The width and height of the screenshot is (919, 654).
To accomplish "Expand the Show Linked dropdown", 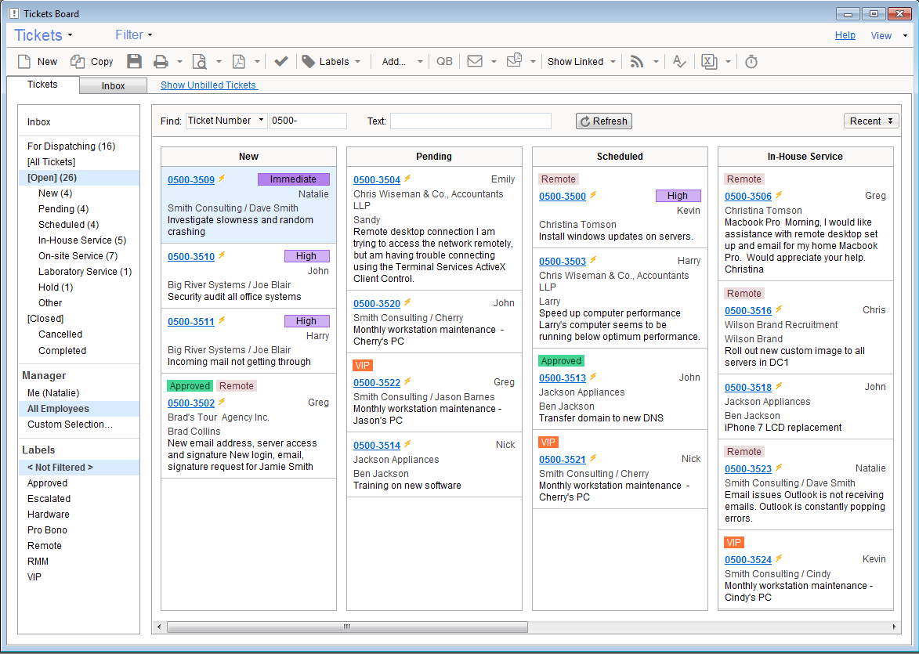I will click(582, 62).
